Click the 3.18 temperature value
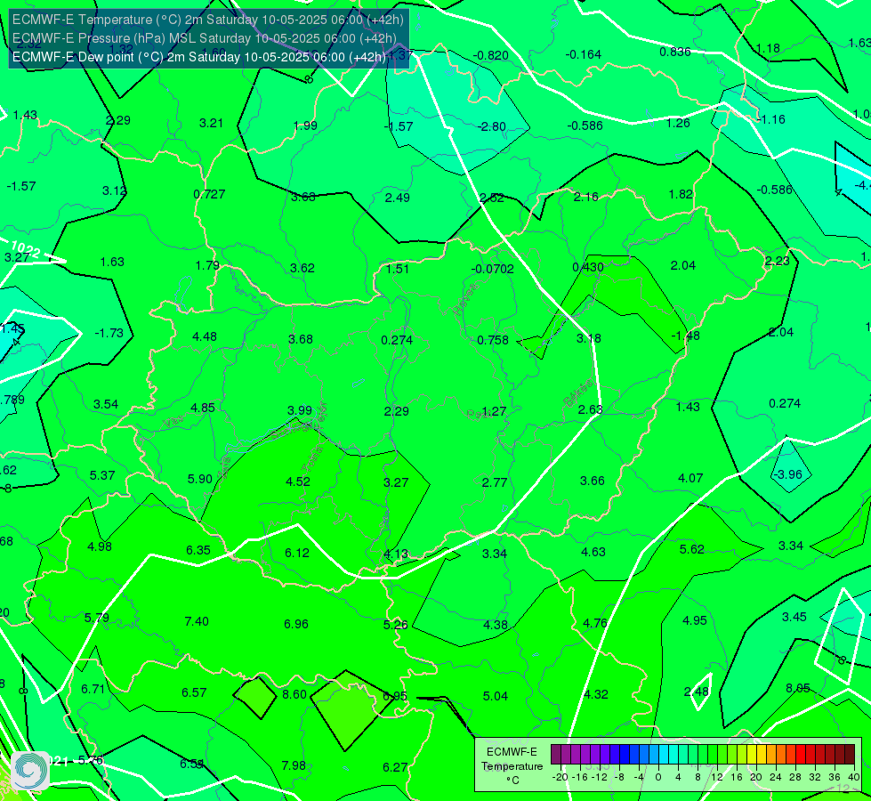The height and width of the screenshot is (801, 871). (588, 338)
